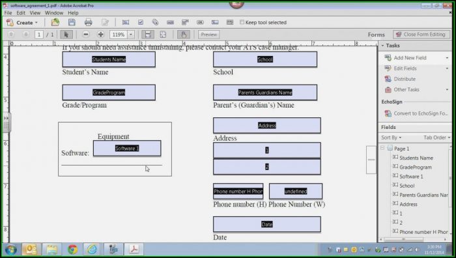
Task: Click Edit Fields task
Action: (x=405, y=68)
